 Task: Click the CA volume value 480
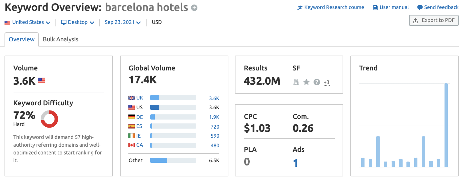coord(215,146)
